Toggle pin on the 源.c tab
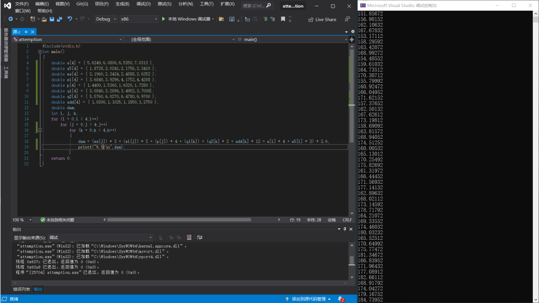539x303 pixels. coord(26,32)
